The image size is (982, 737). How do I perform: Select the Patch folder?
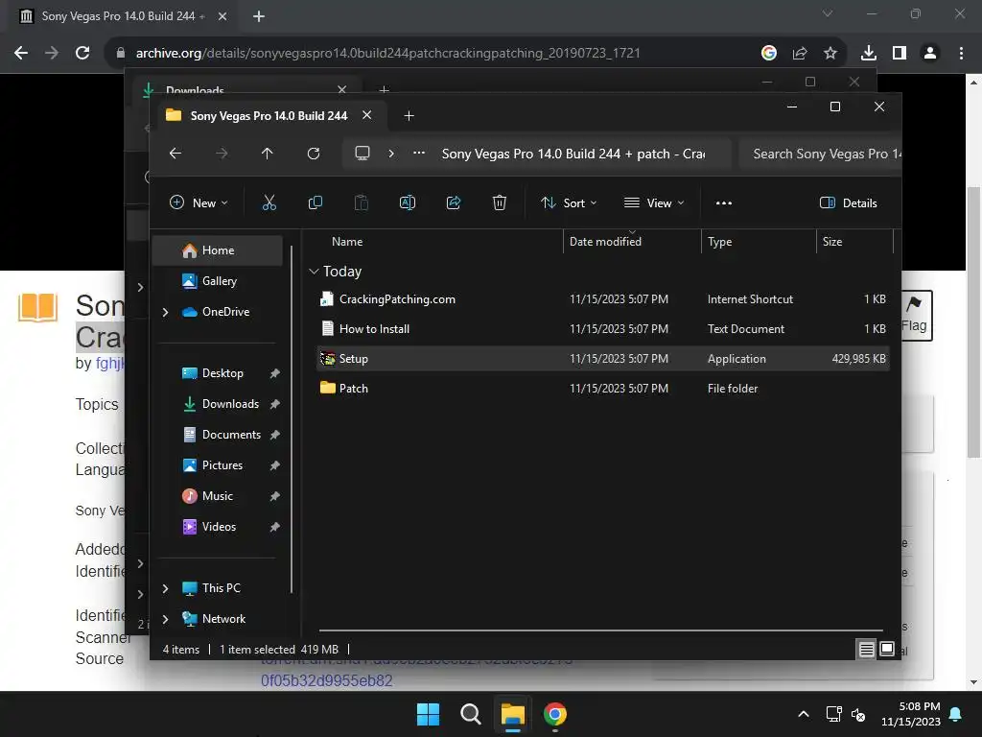tap(603, 388)
